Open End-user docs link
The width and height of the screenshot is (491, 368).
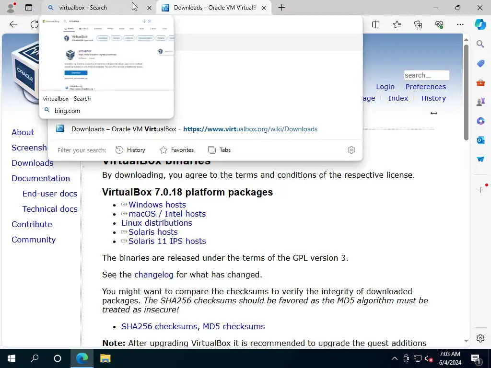pos(49,194)
